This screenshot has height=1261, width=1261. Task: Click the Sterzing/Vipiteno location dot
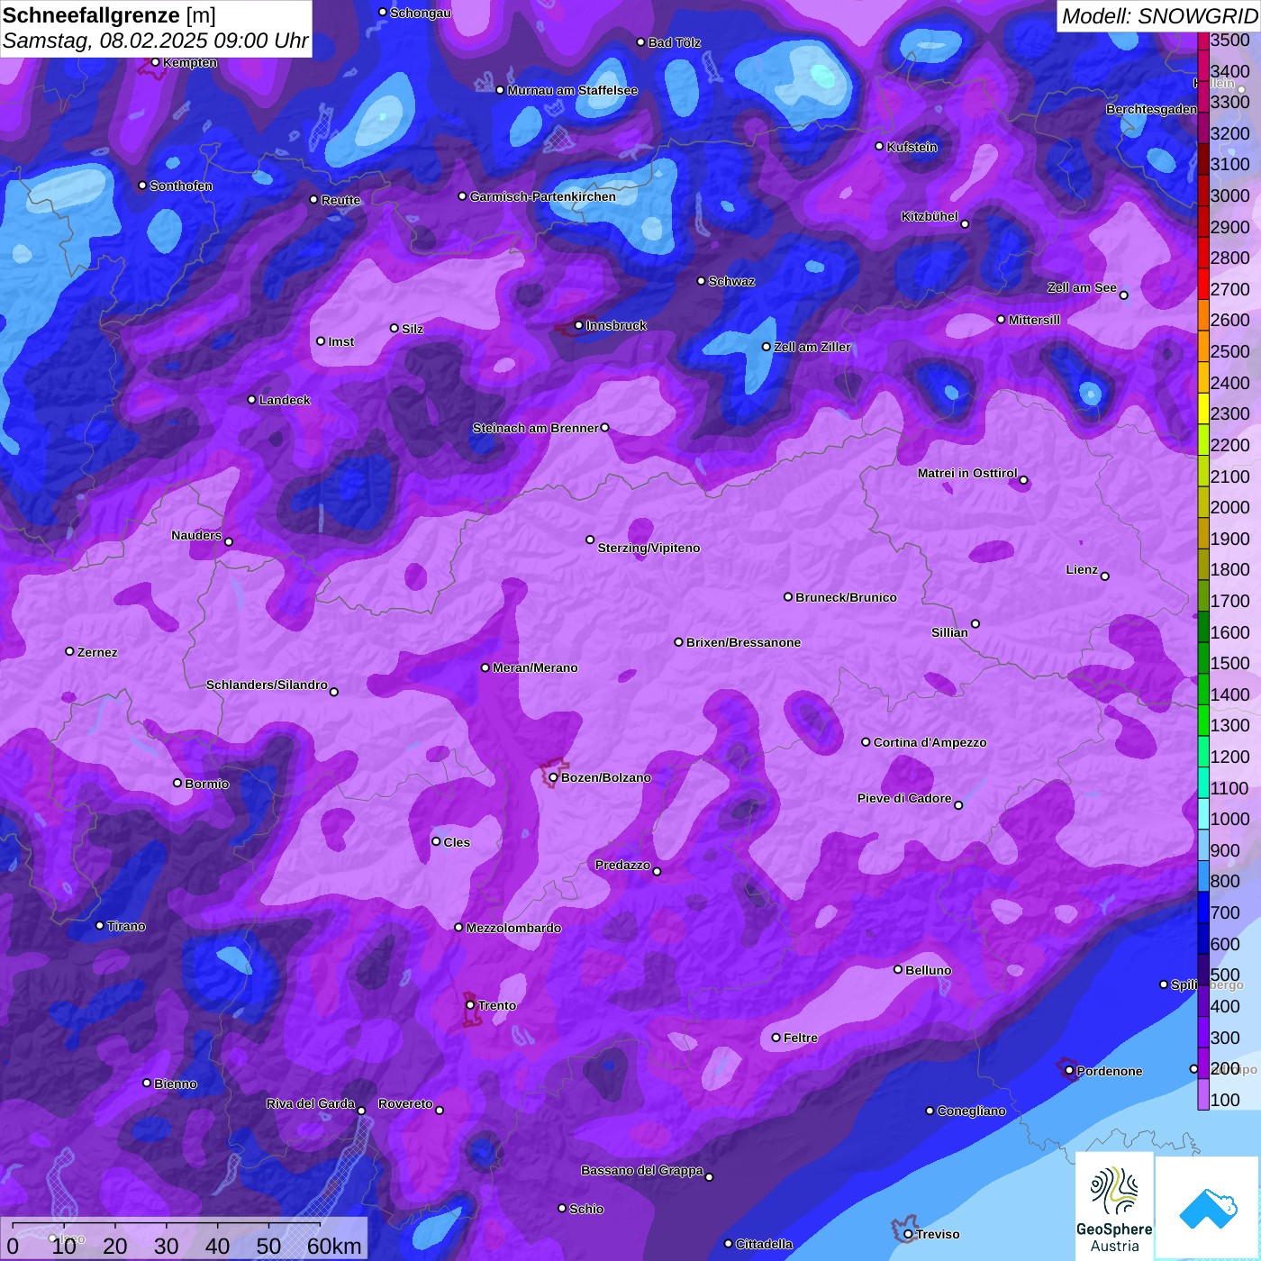590,540
